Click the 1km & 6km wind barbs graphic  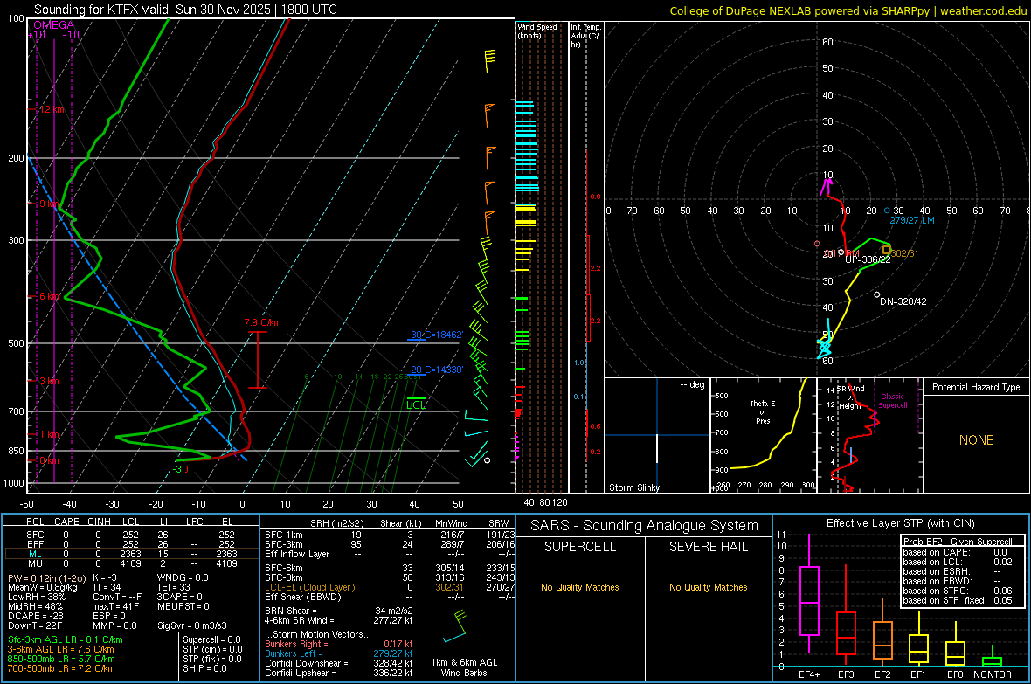pyautogui.click(x=455, y=626)
